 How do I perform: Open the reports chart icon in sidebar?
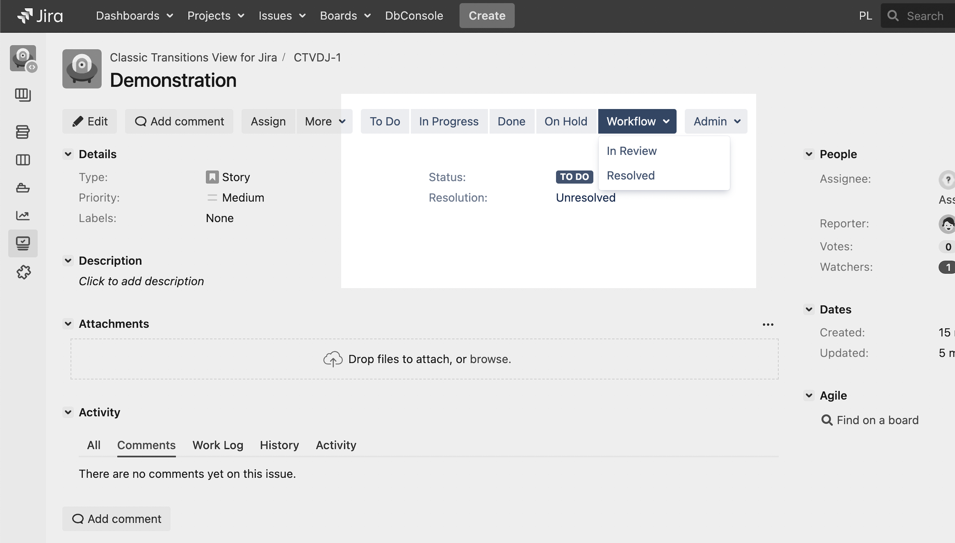pos(23,216)
